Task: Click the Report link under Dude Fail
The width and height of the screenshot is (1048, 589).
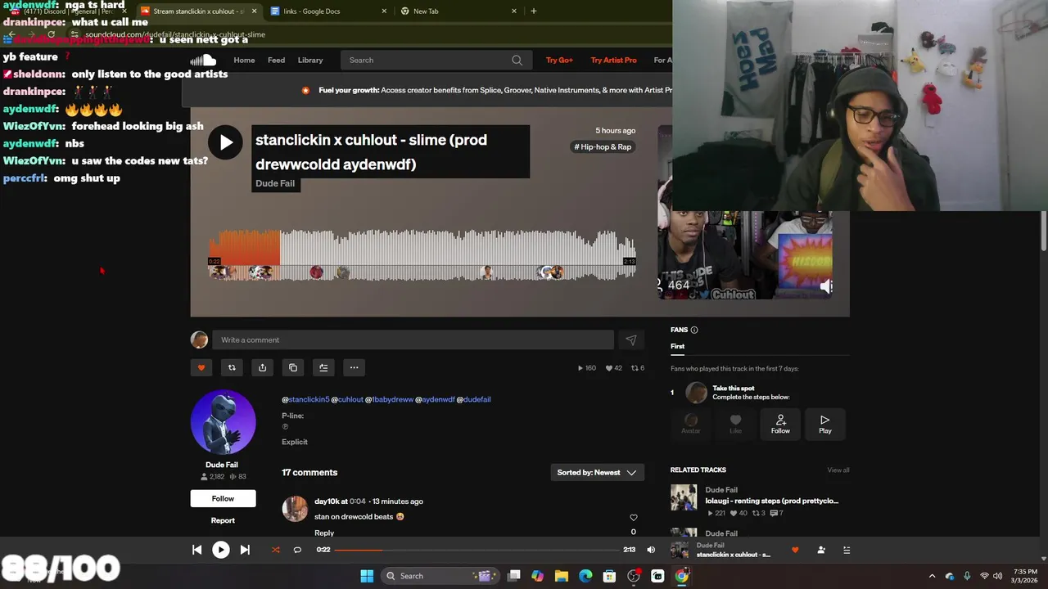Action: point(223,520)
